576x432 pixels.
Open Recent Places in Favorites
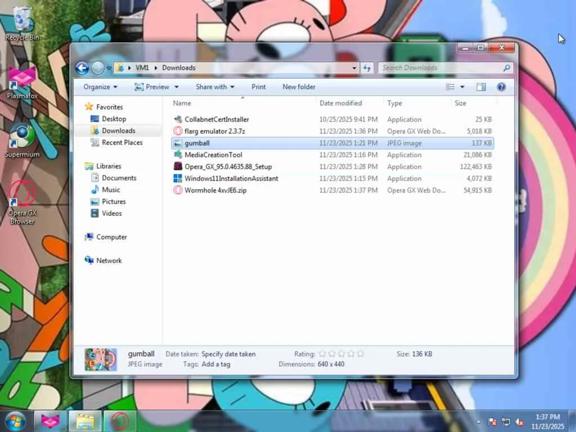click(x=122, y=142)
